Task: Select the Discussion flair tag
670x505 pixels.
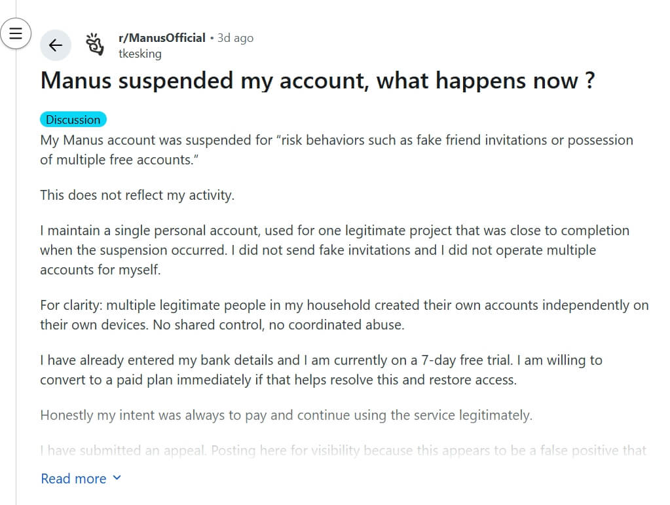Action: (73, 119)
